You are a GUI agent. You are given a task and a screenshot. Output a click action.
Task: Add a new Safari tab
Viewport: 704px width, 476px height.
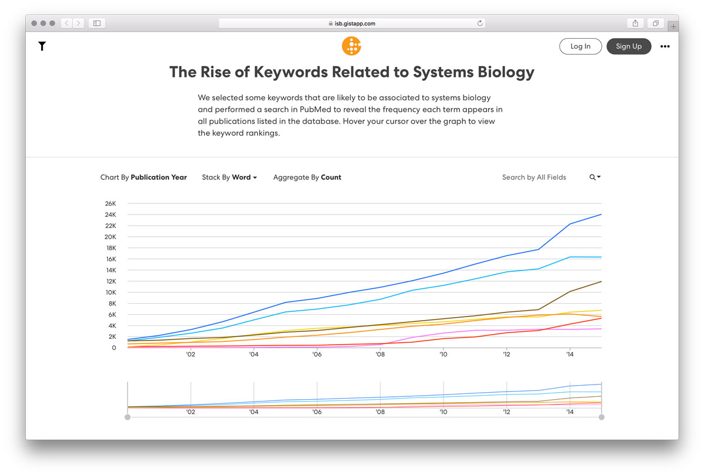[x=673, y=26]
